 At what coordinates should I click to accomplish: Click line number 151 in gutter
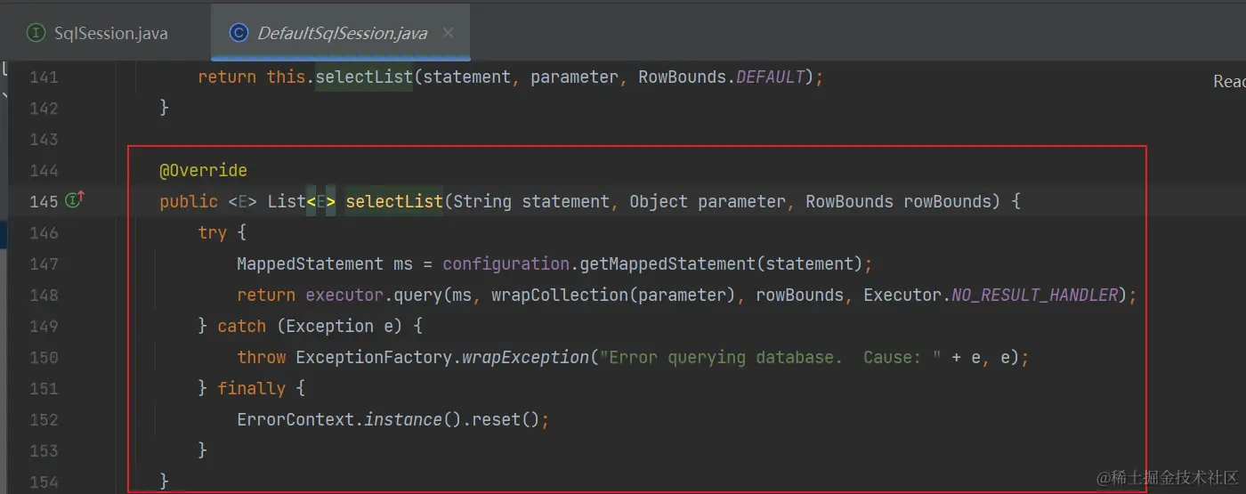(43, 389)
